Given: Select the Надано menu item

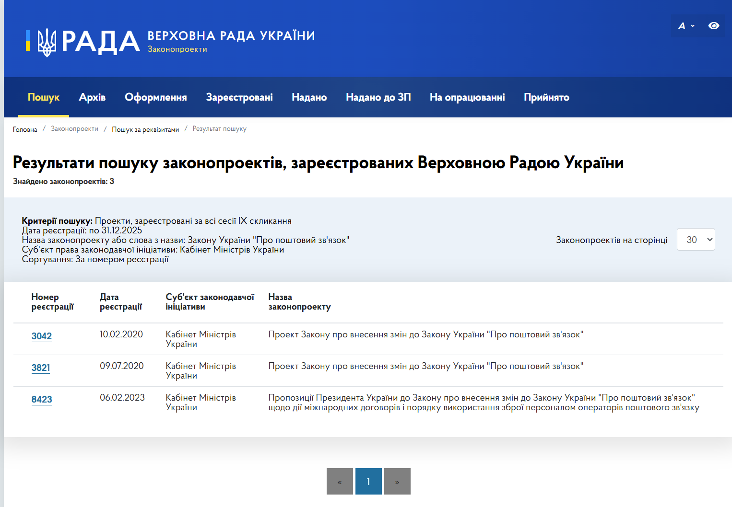Looking at the screenshot, I should click(309, 97).
